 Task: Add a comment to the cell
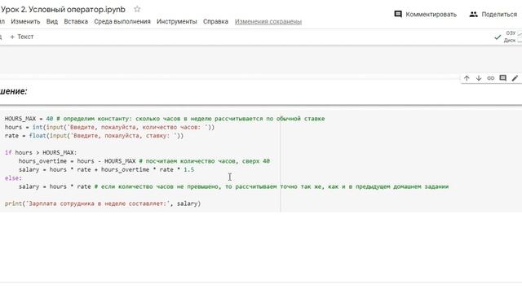502,78
